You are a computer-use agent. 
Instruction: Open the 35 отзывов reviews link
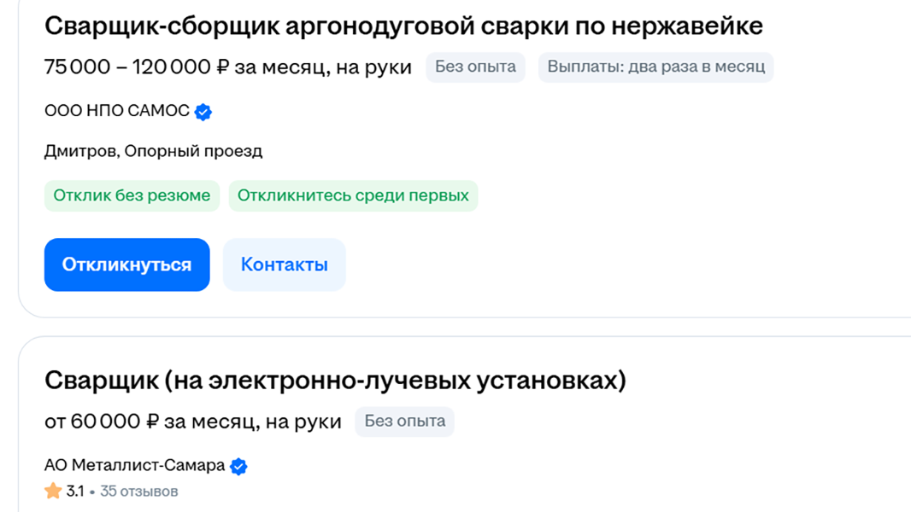coord(138,492)
